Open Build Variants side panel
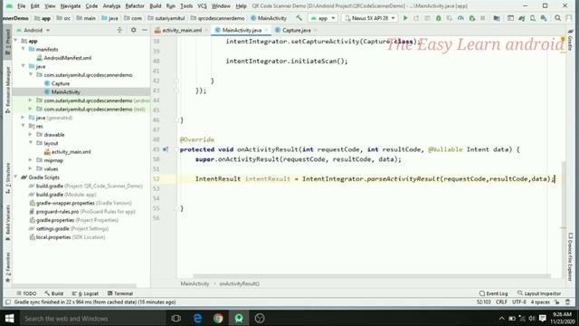579x326 pixels. (x=8, y=223)
